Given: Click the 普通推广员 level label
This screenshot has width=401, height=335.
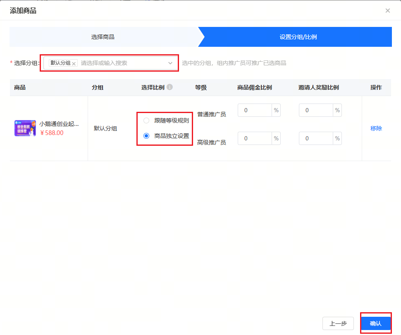Looking at the screenshot, I should (212, 114).
